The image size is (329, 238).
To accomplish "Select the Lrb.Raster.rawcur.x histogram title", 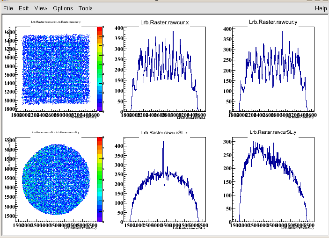I will pyautogui.click(x=165, y=22).
